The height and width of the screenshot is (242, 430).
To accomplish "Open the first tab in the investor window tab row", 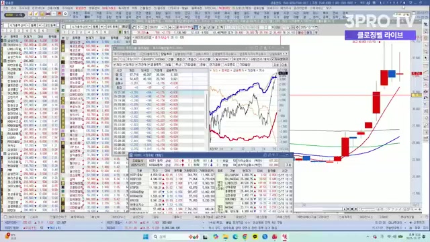I will 125,54.
